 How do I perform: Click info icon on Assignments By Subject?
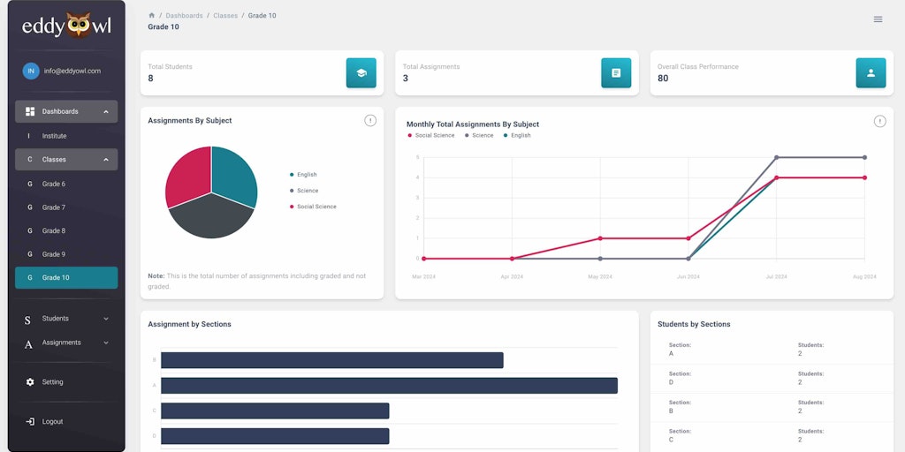[x=370, y=120]
